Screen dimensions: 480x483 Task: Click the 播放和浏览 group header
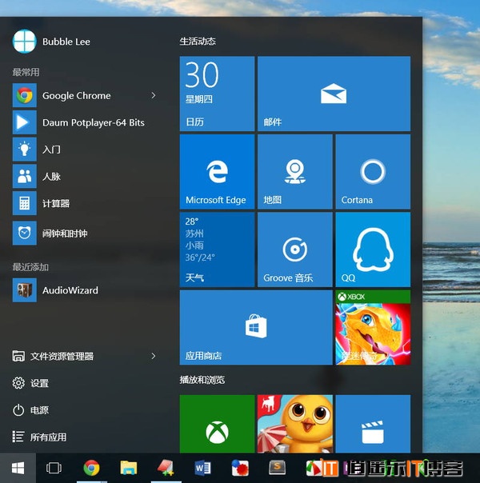202,380
